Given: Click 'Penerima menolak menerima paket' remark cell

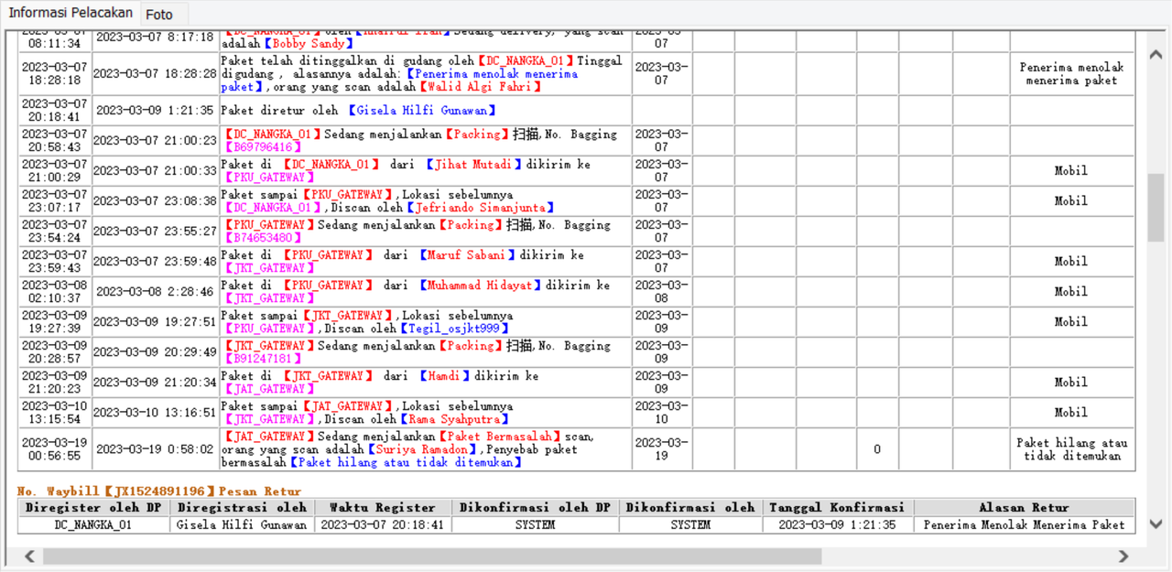Looking at the screenshot, I should [x=1072, y=74].
